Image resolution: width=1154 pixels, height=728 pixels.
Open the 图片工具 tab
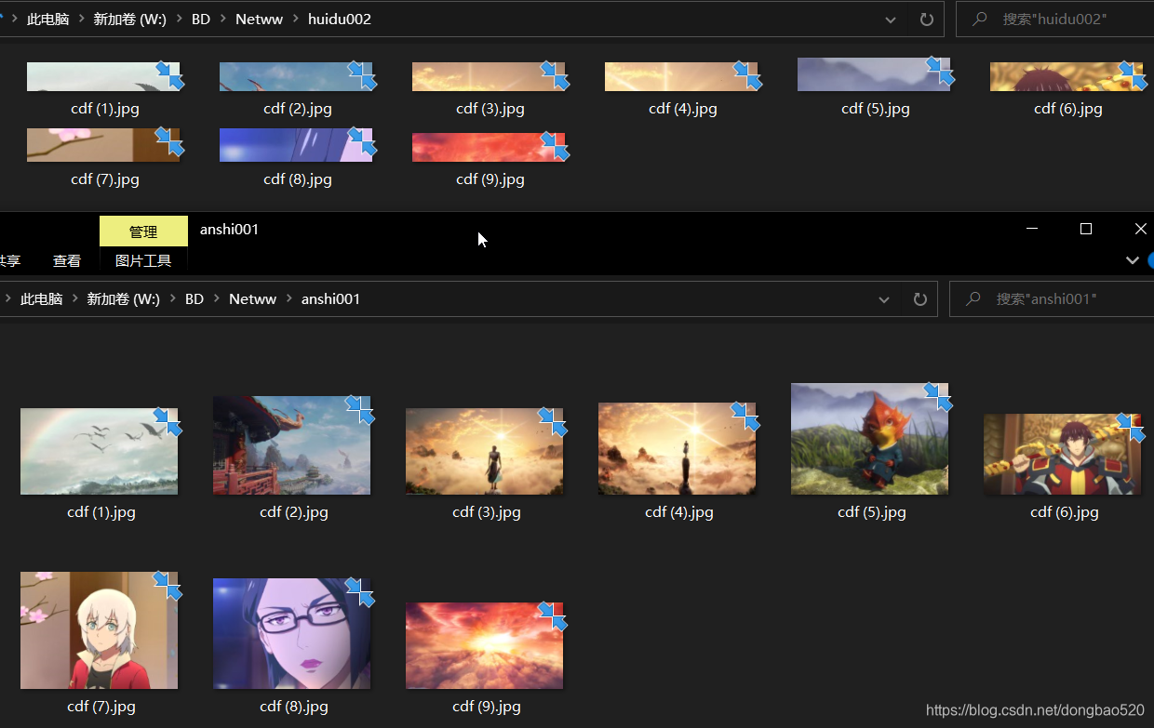(143, 261)
